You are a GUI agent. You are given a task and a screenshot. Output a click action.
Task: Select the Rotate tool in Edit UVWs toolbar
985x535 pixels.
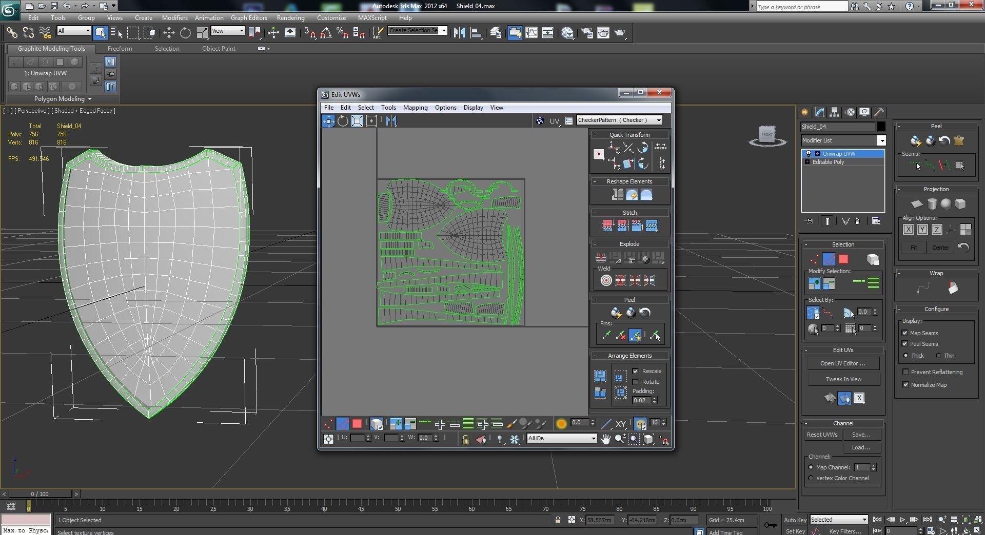point(343,121)
